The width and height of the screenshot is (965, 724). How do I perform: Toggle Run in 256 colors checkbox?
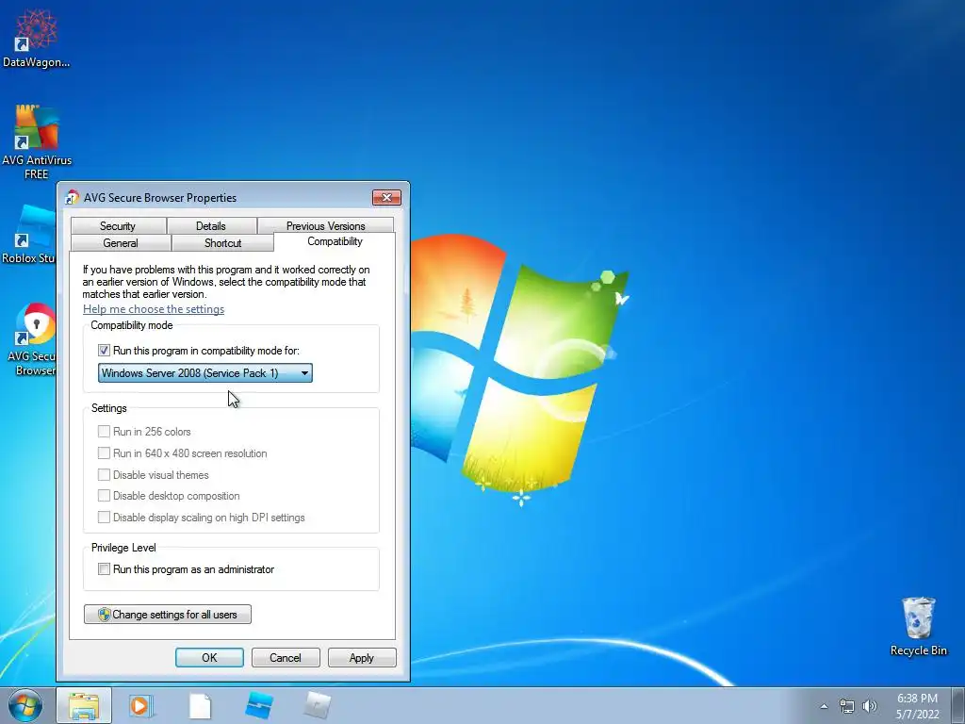pos(104,432)
